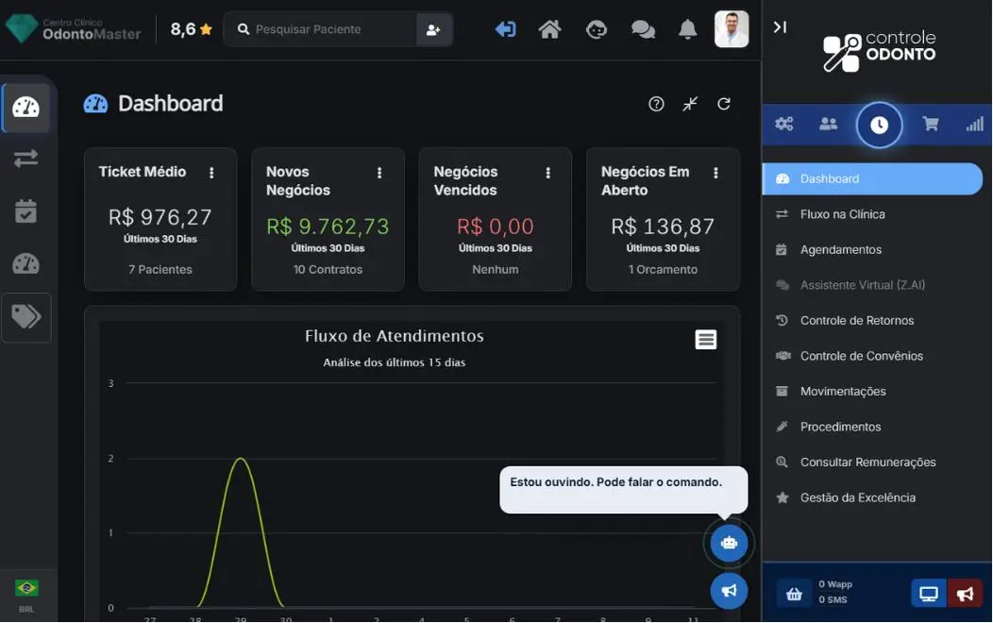Viewport: 993px width, 623px height.
Task: Select the gears settings tab icon
Action: [784, 124]
